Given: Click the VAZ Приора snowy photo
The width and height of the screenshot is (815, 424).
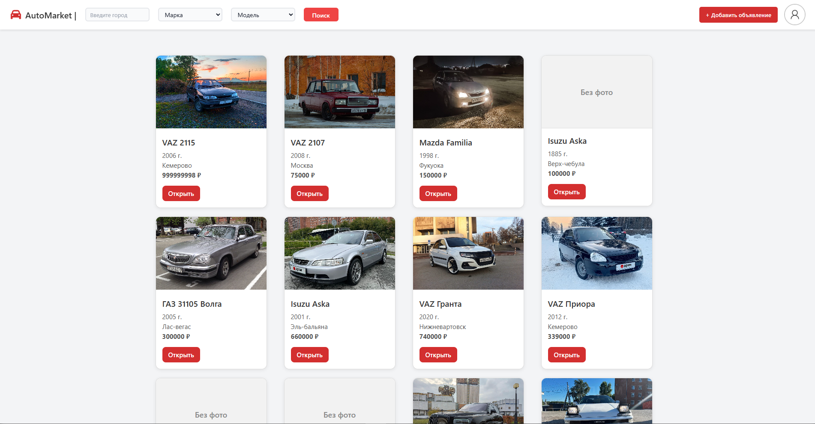Looking at the screenshot, I should [597, 253].
